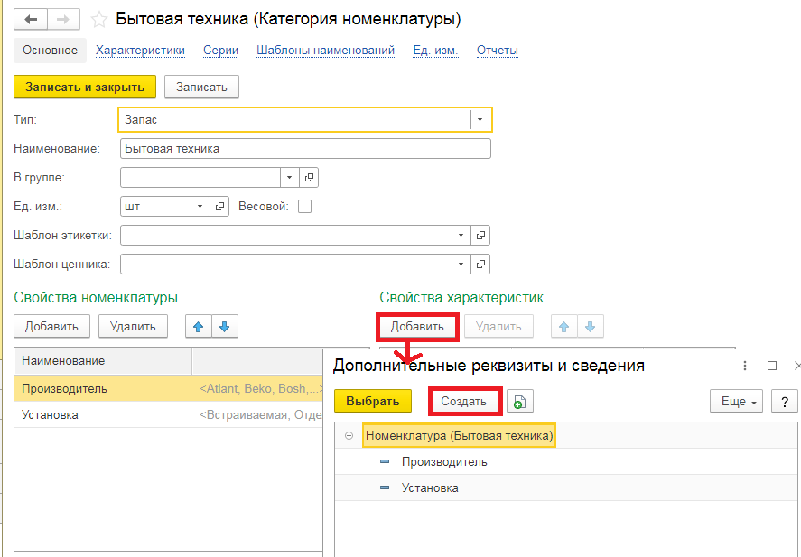
Task: Expand the Шаблон ценника dropdown
Action: click(x=461, y=265)
